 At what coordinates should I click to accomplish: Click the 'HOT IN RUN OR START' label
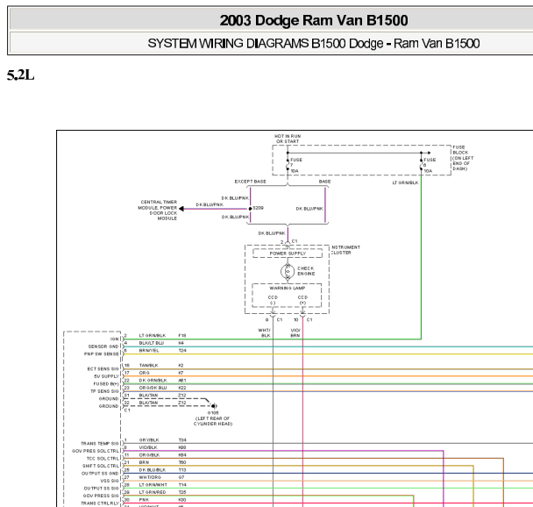pyautogui.click(x=288, y=139)
